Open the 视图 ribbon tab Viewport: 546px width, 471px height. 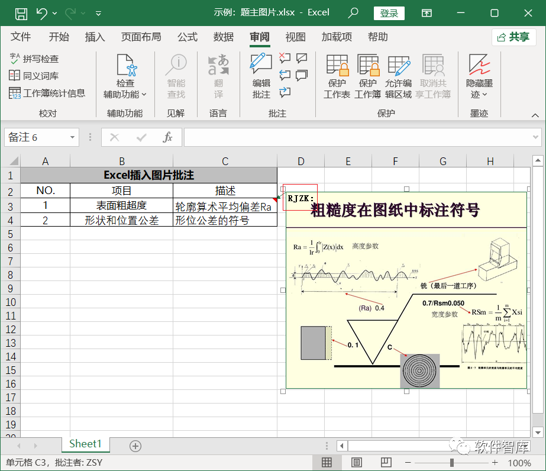point(295,37)
